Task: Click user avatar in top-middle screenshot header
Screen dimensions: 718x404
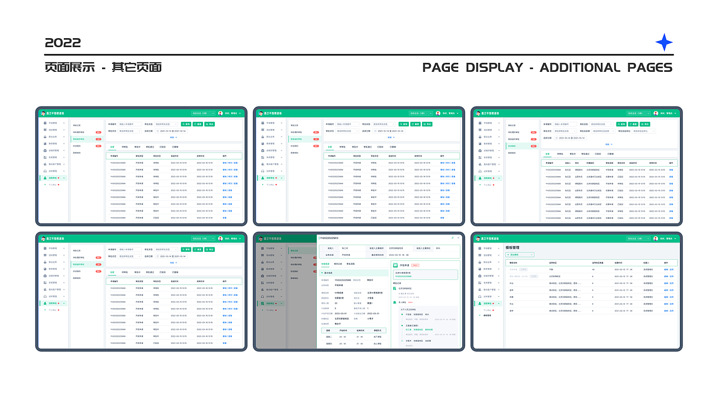Action: pyautogui.click(x=438, y=113)
